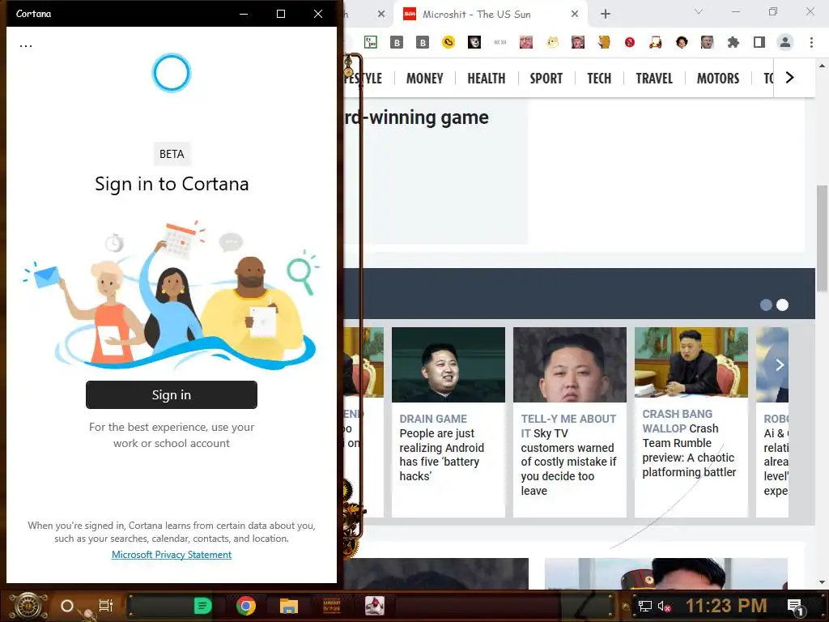Viewport: 829px width, 622px height.
Task: Click the Cortana blue circle logo
Action: pos(172,73)
